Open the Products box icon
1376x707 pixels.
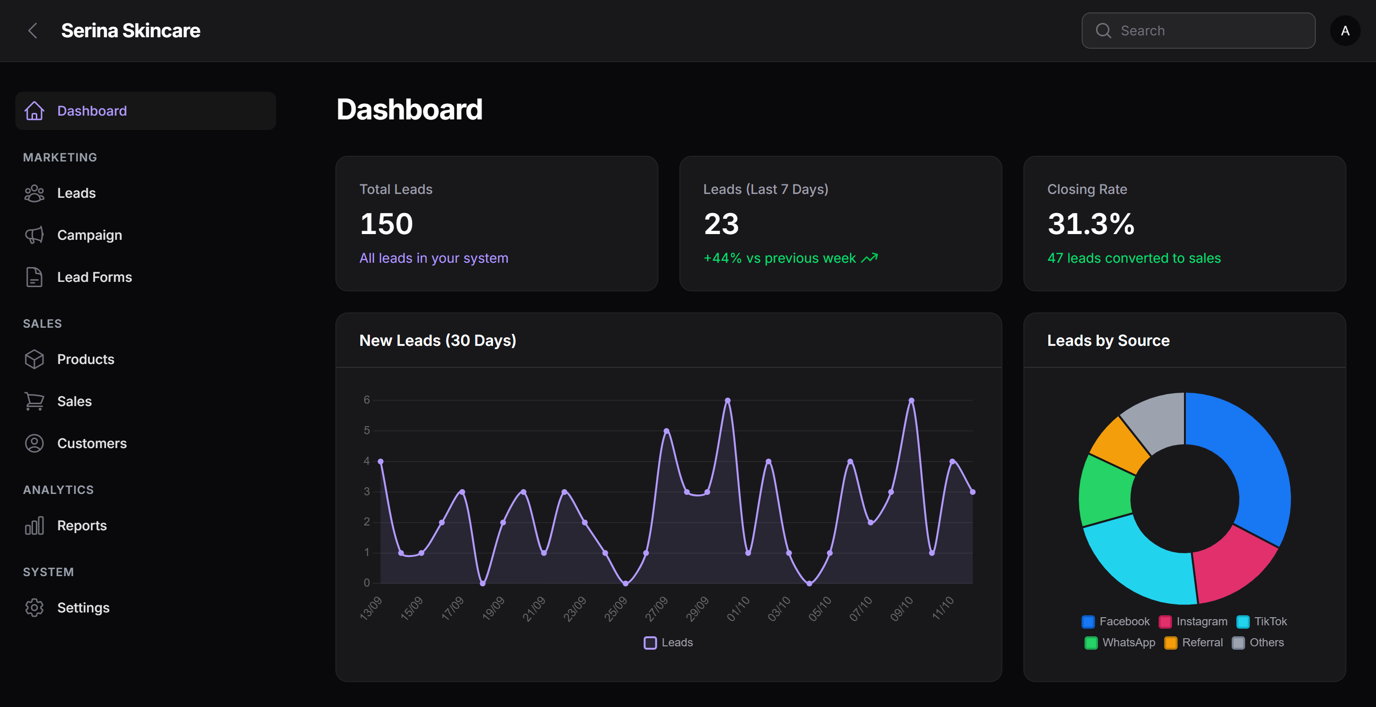[34, 359]
